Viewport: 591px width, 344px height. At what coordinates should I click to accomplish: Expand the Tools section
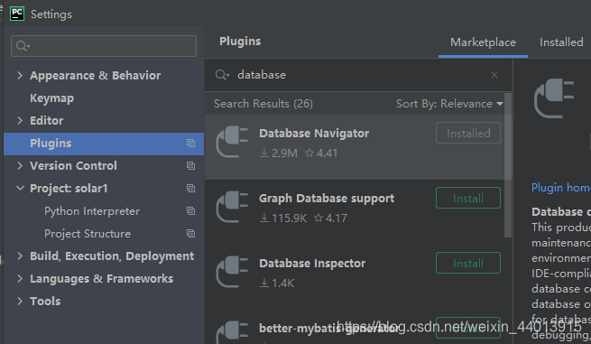pos(20,301)
